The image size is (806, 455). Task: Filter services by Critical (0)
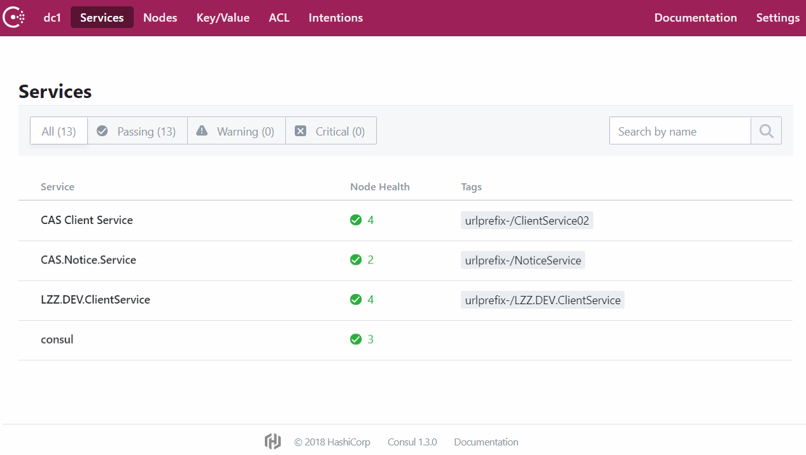331,131
